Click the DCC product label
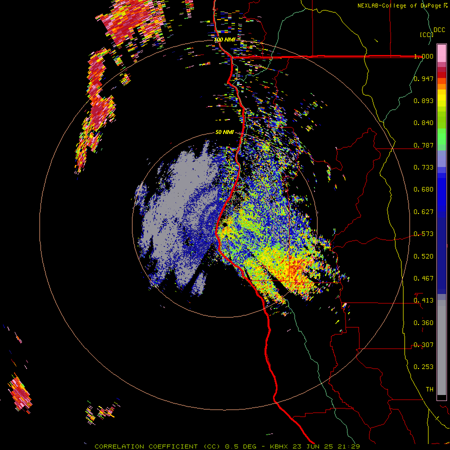Screen dimensions: 450x450 439,30
